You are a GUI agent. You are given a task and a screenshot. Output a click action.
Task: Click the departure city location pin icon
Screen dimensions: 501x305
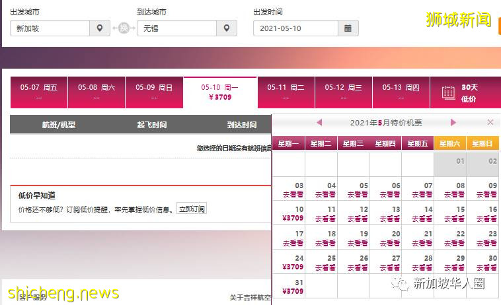click(99, 28)
